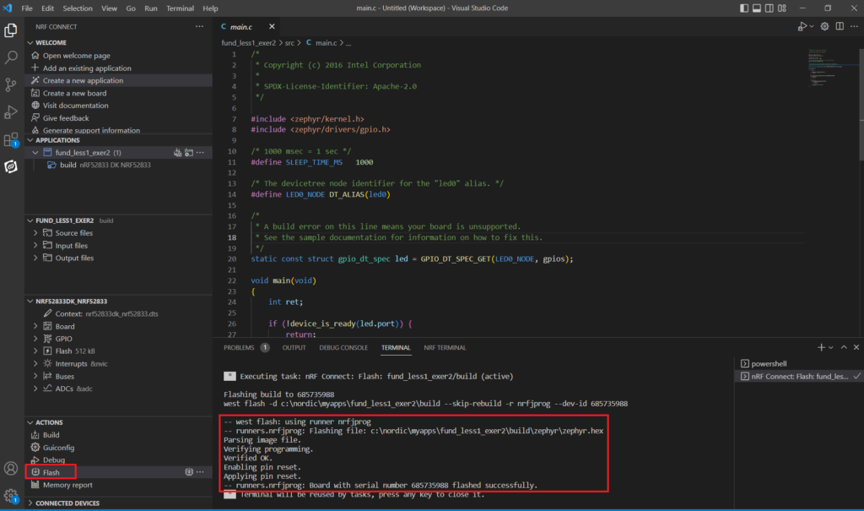Screen dimensions: 864x511
Task: Open the Extensions view
Action: (11, 139)
